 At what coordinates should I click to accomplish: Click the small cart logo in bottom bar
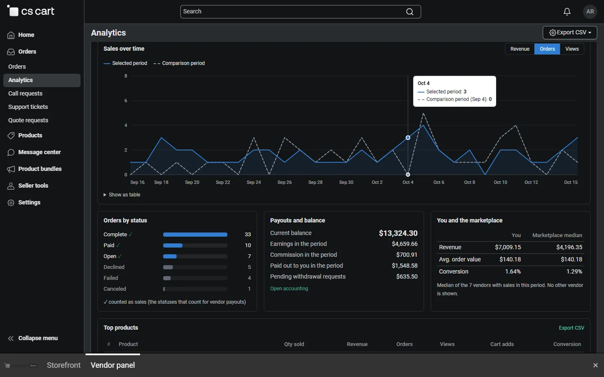pyautogui.click(x=21, y=365)
